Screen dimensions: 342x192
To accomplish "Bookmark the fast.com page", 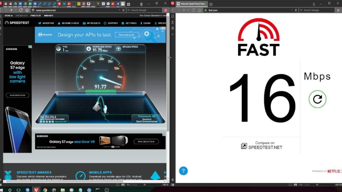I will pyautogui.click(x=296, y=10).
